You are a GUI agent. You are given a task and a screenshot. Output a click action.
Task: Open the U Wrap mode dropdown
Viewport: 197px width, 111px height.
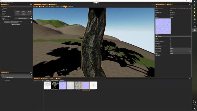pos(180,48)
